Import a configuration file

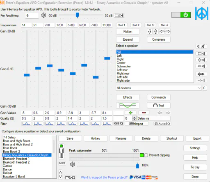tap(137, 124)
